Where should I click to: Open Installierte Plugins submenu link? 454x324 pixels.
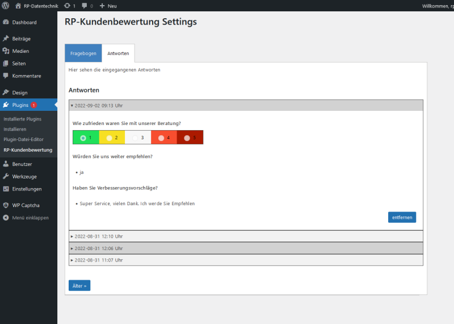click(23, 119)
